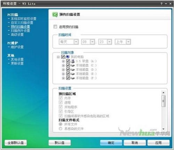
Task: Toggle the 引导区 pre-scan checkbox
Action: pyautogui.click(x=61, y=111)
